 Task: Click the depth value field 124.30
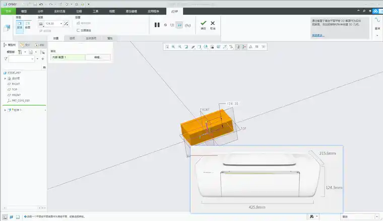click(x=52, y=24)
